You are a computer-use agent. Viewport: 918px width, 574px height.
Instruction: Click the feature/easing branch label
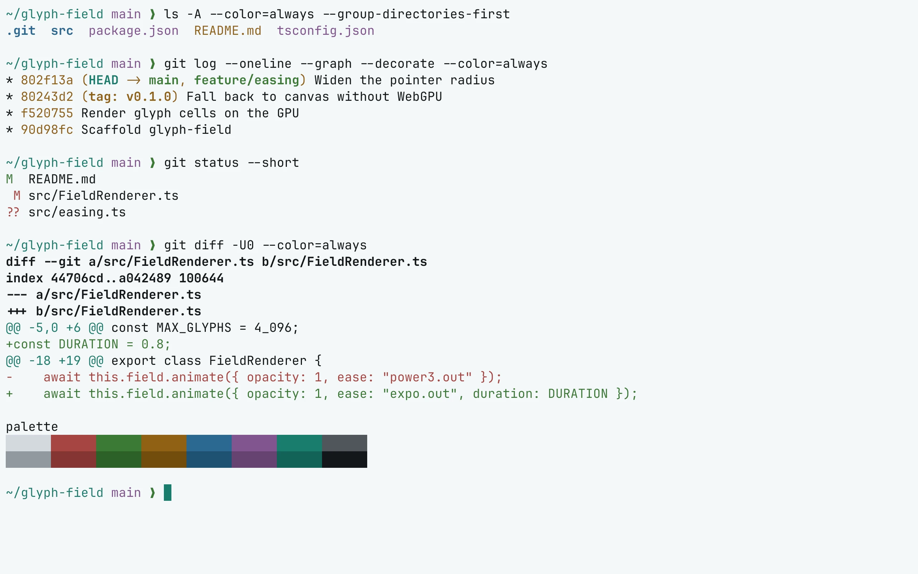click(247, 80)
